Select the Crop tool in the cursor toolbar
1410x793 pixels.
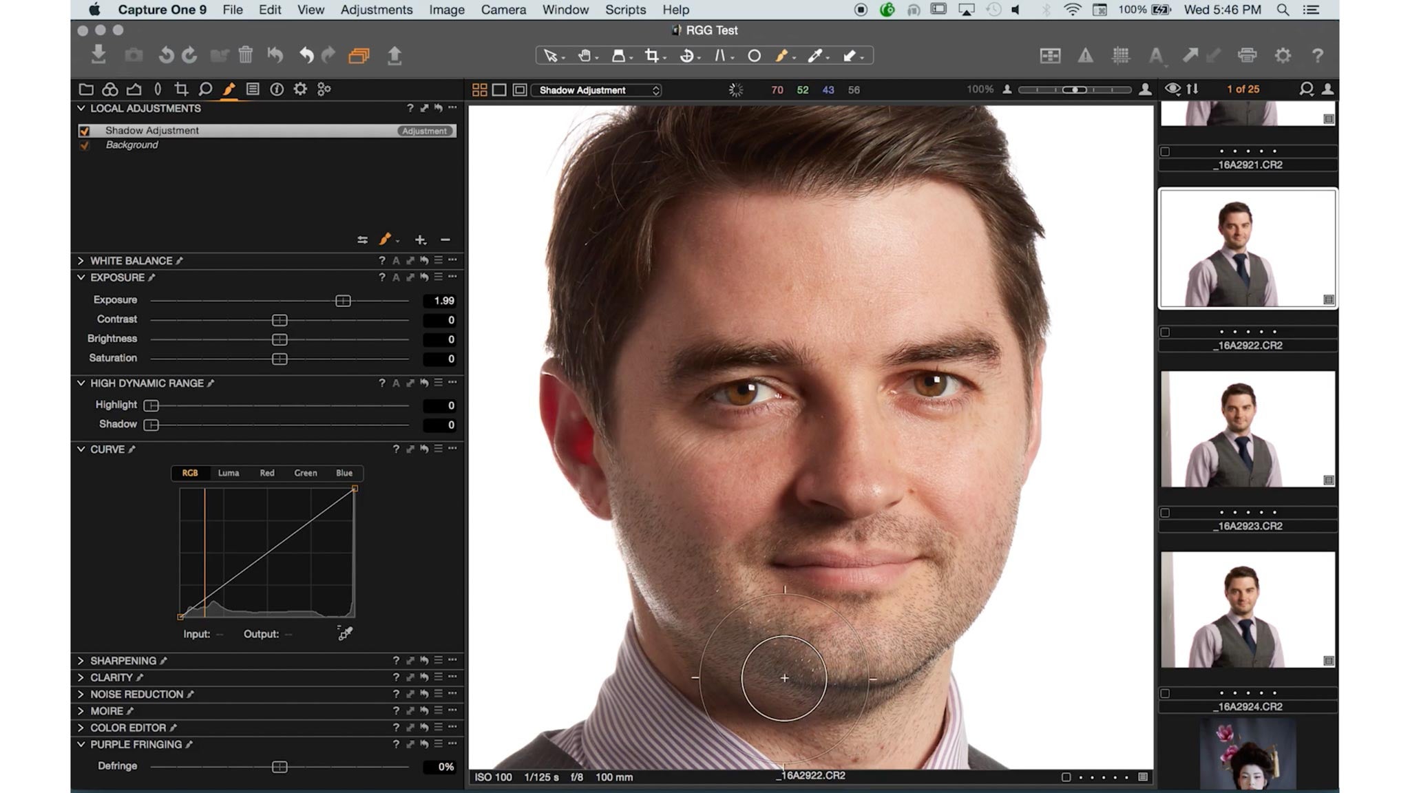tap(653, 56)
